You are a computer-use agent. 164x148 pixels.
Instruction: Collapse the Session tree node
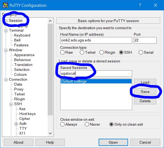(6, 21)
